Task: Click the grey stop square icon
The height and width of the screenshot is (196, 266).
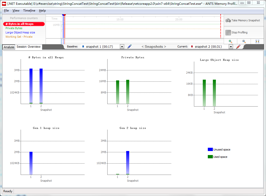Action: 228,32
